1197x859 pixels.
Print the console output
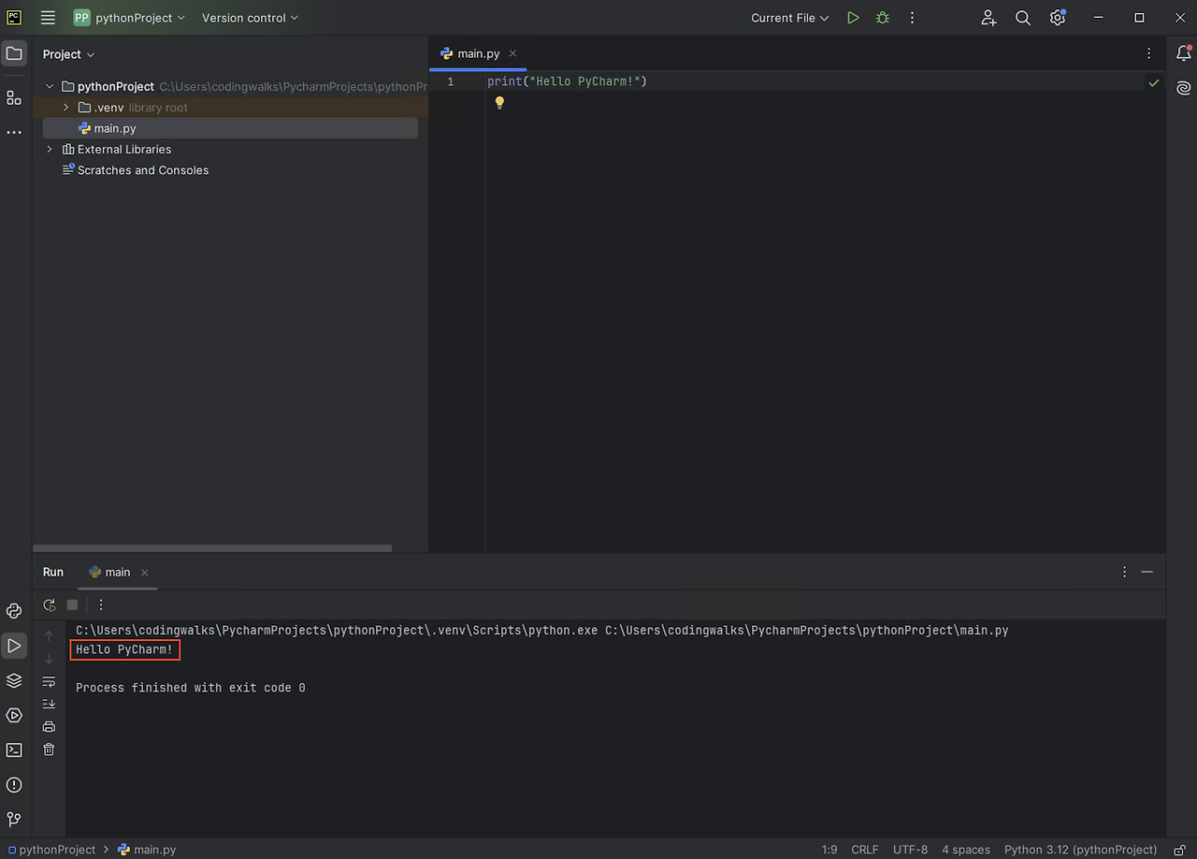click(50, 727)
